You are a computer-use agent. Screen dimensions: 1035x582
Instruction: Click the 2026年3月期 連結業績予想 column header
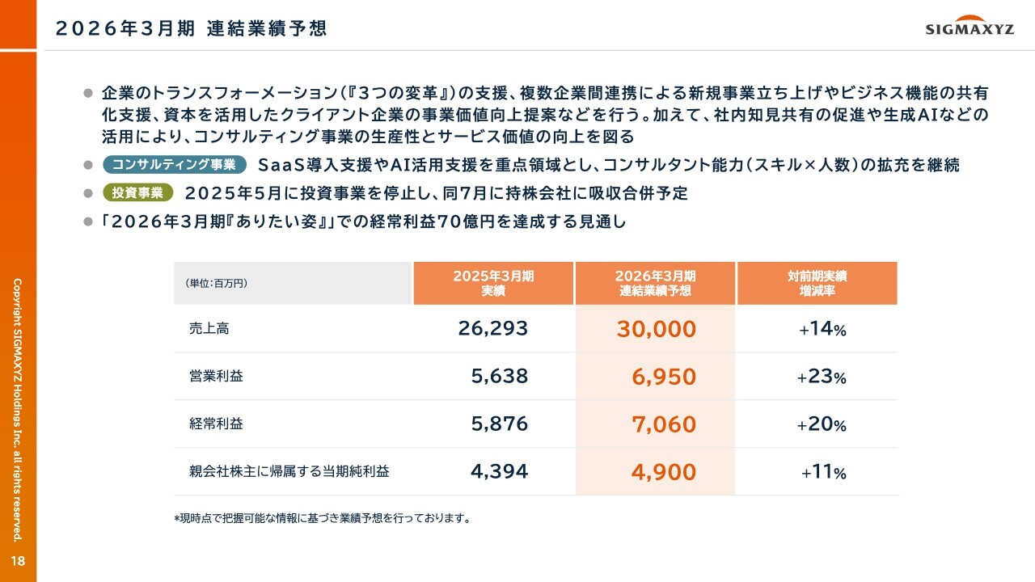click(655, 283)
